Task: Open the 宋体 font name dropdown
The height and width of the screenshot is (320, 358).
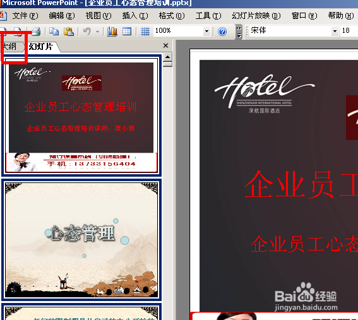Action: [335, 31]
